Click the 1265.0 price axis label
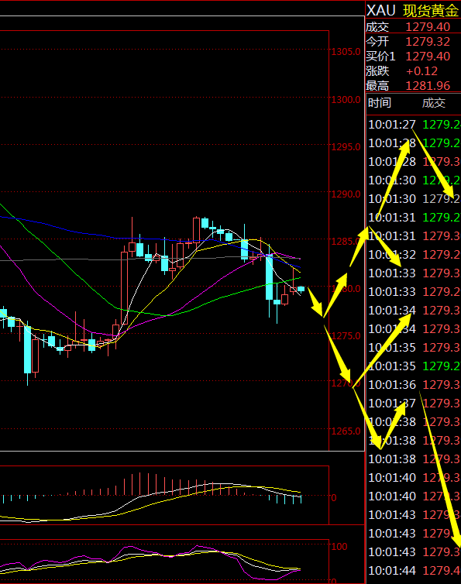The height and width of the screenshot is (584, 461). (x=346, y=431)
